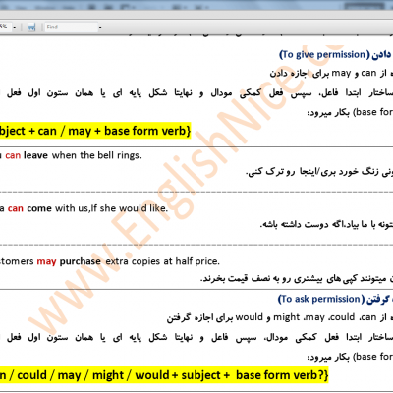Click the Find search box

tap(71, 28)
